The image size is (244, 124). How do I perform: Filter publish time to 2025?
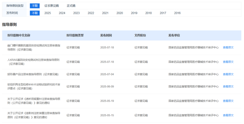coord(48,13)
